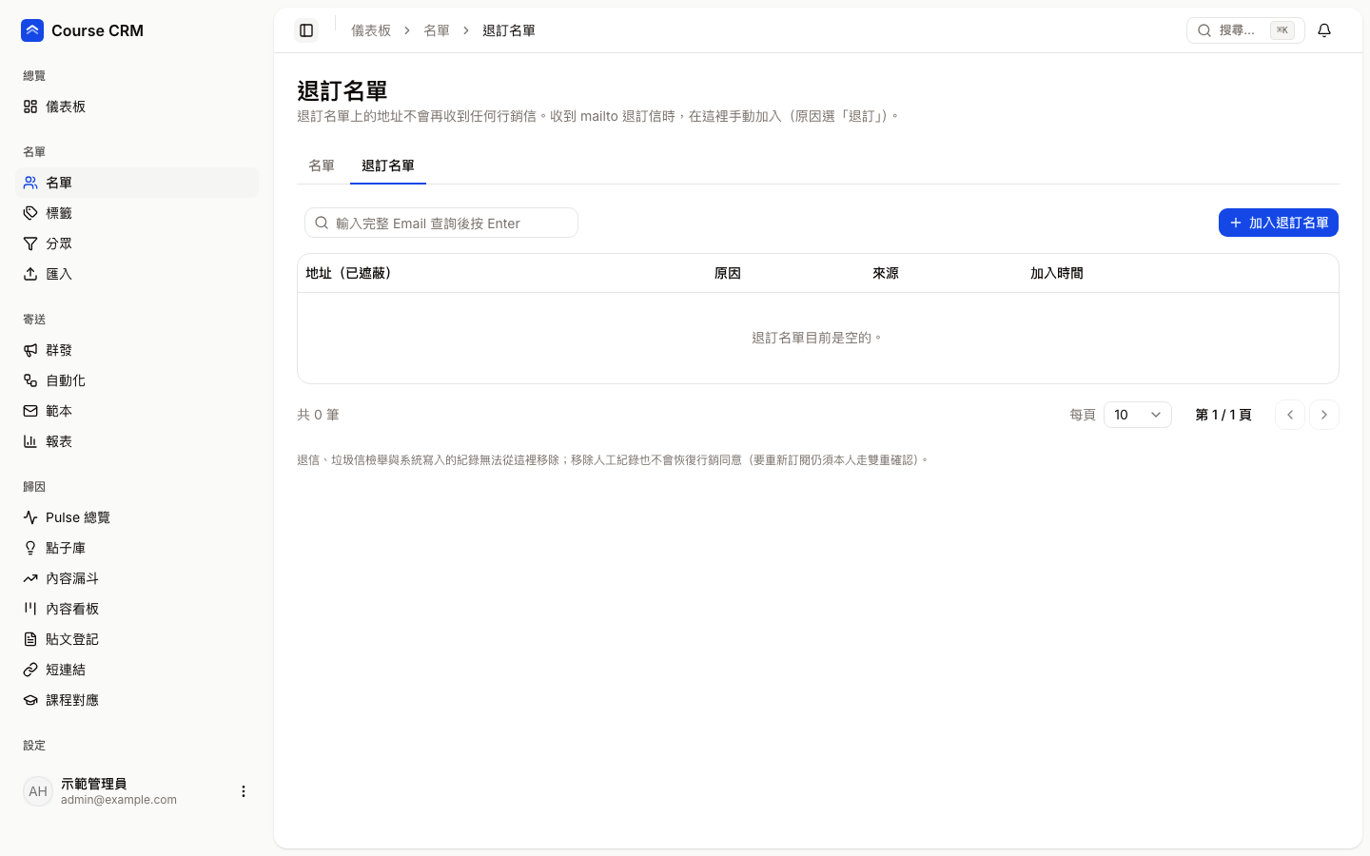Click the 加入退訂名單 button
This screenshot has width=1370, height=856.
click(x=1279, y=223)
